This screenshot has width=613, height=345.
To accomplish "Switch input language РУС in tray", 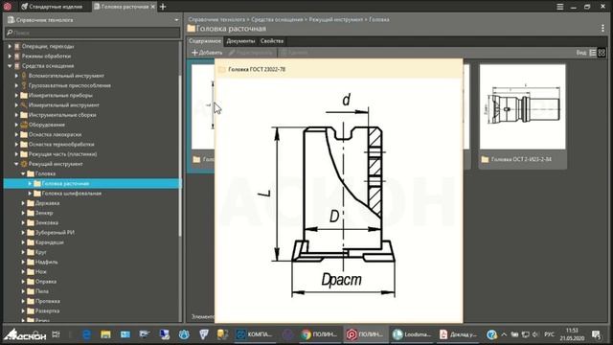I will click(549, 334).
